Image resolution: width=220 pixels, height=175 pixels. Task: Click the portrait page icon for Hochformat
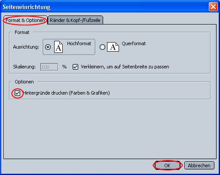(x=58, y=47)
